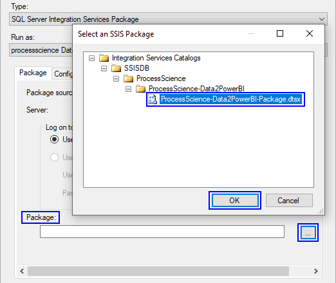Close the Select an SSIS Package dialog

point(310,33)
